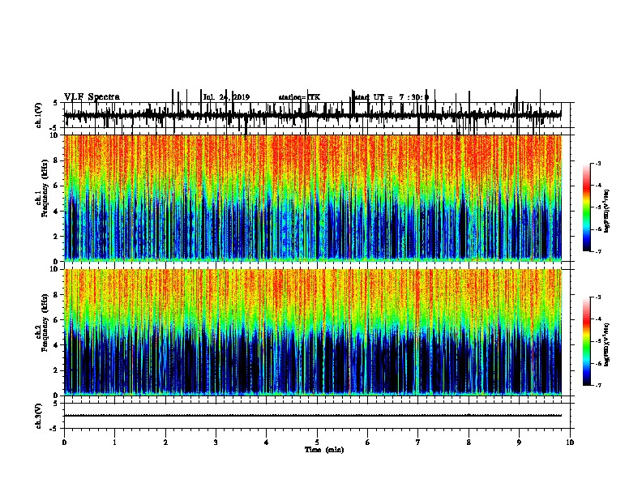The image size is (642, 496).
Task: Click the time axis tick label "4"
Action: [x=267, y=443]
